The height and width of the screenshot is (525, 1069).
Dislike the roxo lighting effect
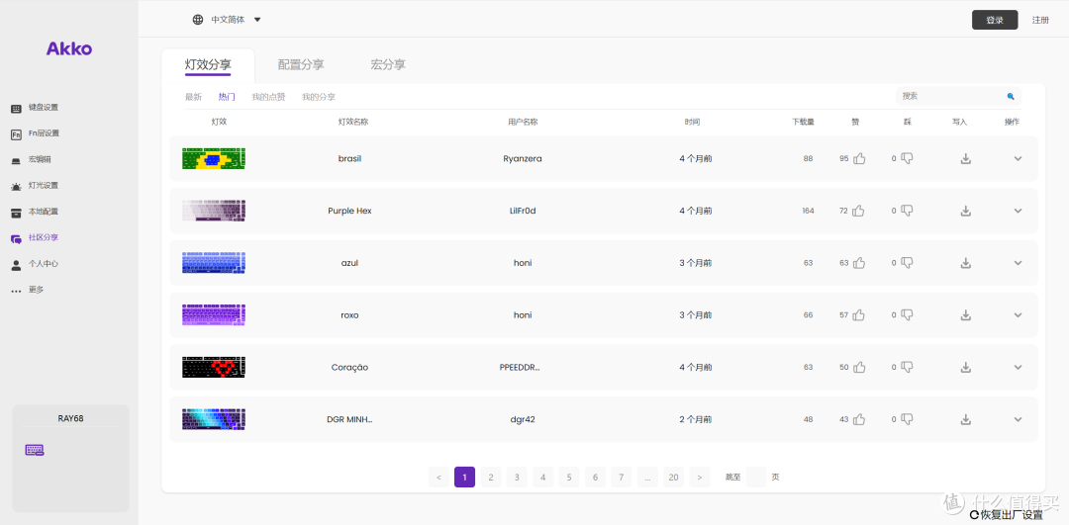tap(907, 315)
